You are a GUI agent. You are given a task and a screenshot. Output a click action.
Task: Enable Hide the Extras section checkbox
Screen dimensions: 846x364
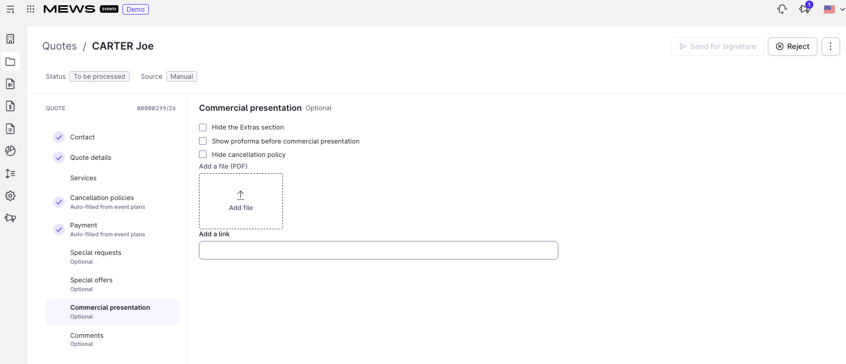pyautogui.click(x=203, y=127)
